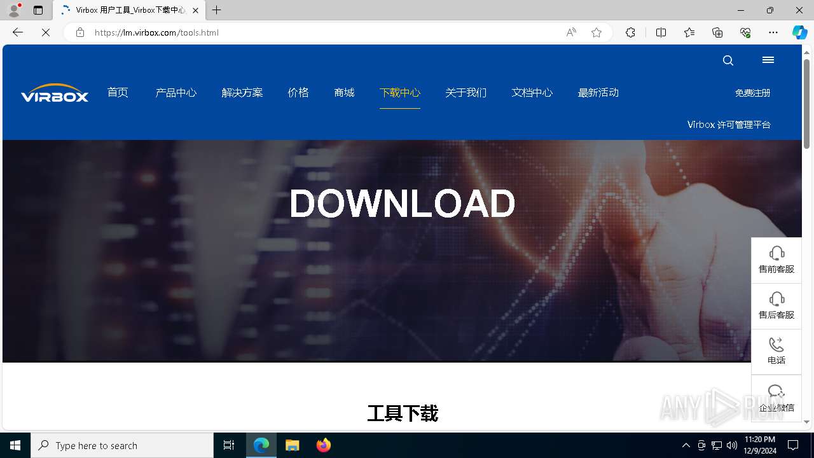Open tab actions menu
Image resolution: width=814 pixels, height=458 pixels.
(x=38, y=10)
